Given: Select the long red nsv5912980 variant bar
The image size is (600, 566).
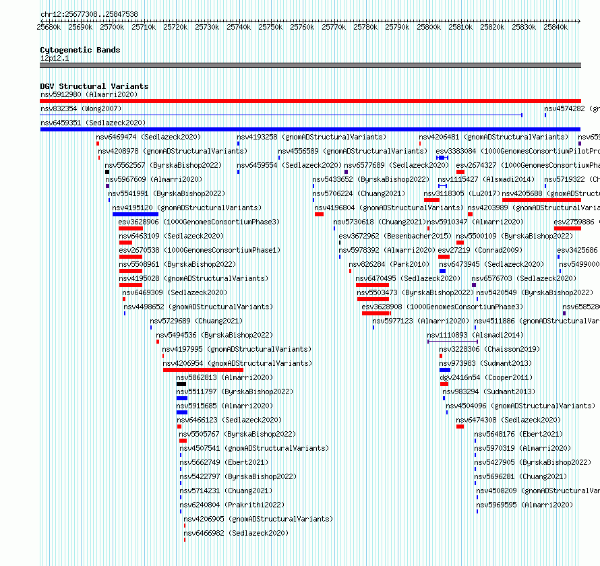Looking at the screenshot, I should point(310,101).
